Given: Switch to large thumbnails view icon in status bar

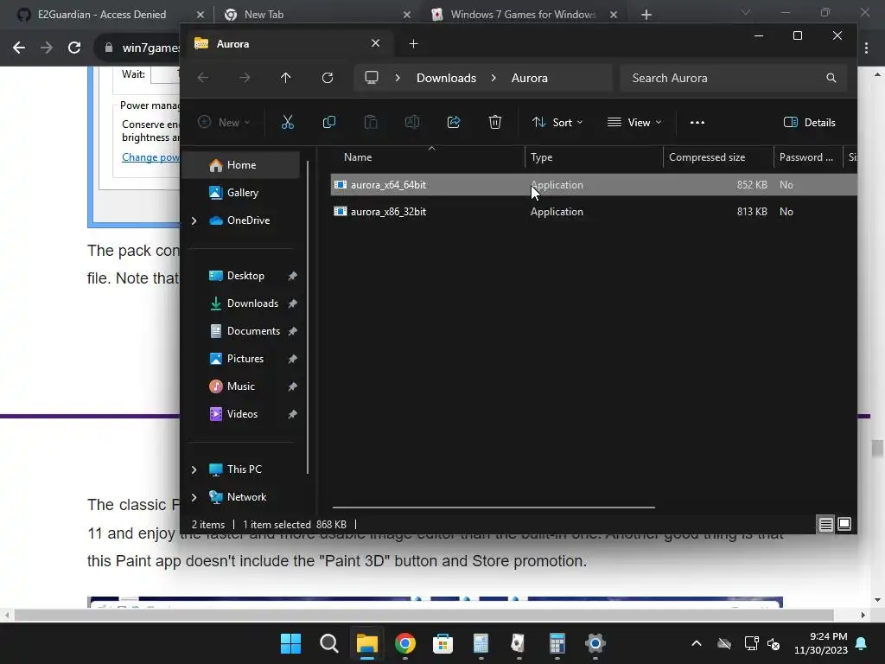Looking at the screenshot, I should point(844,525).
